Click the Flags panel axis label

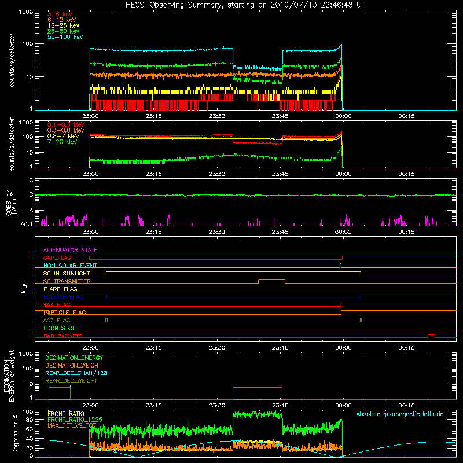pos(23,289)
